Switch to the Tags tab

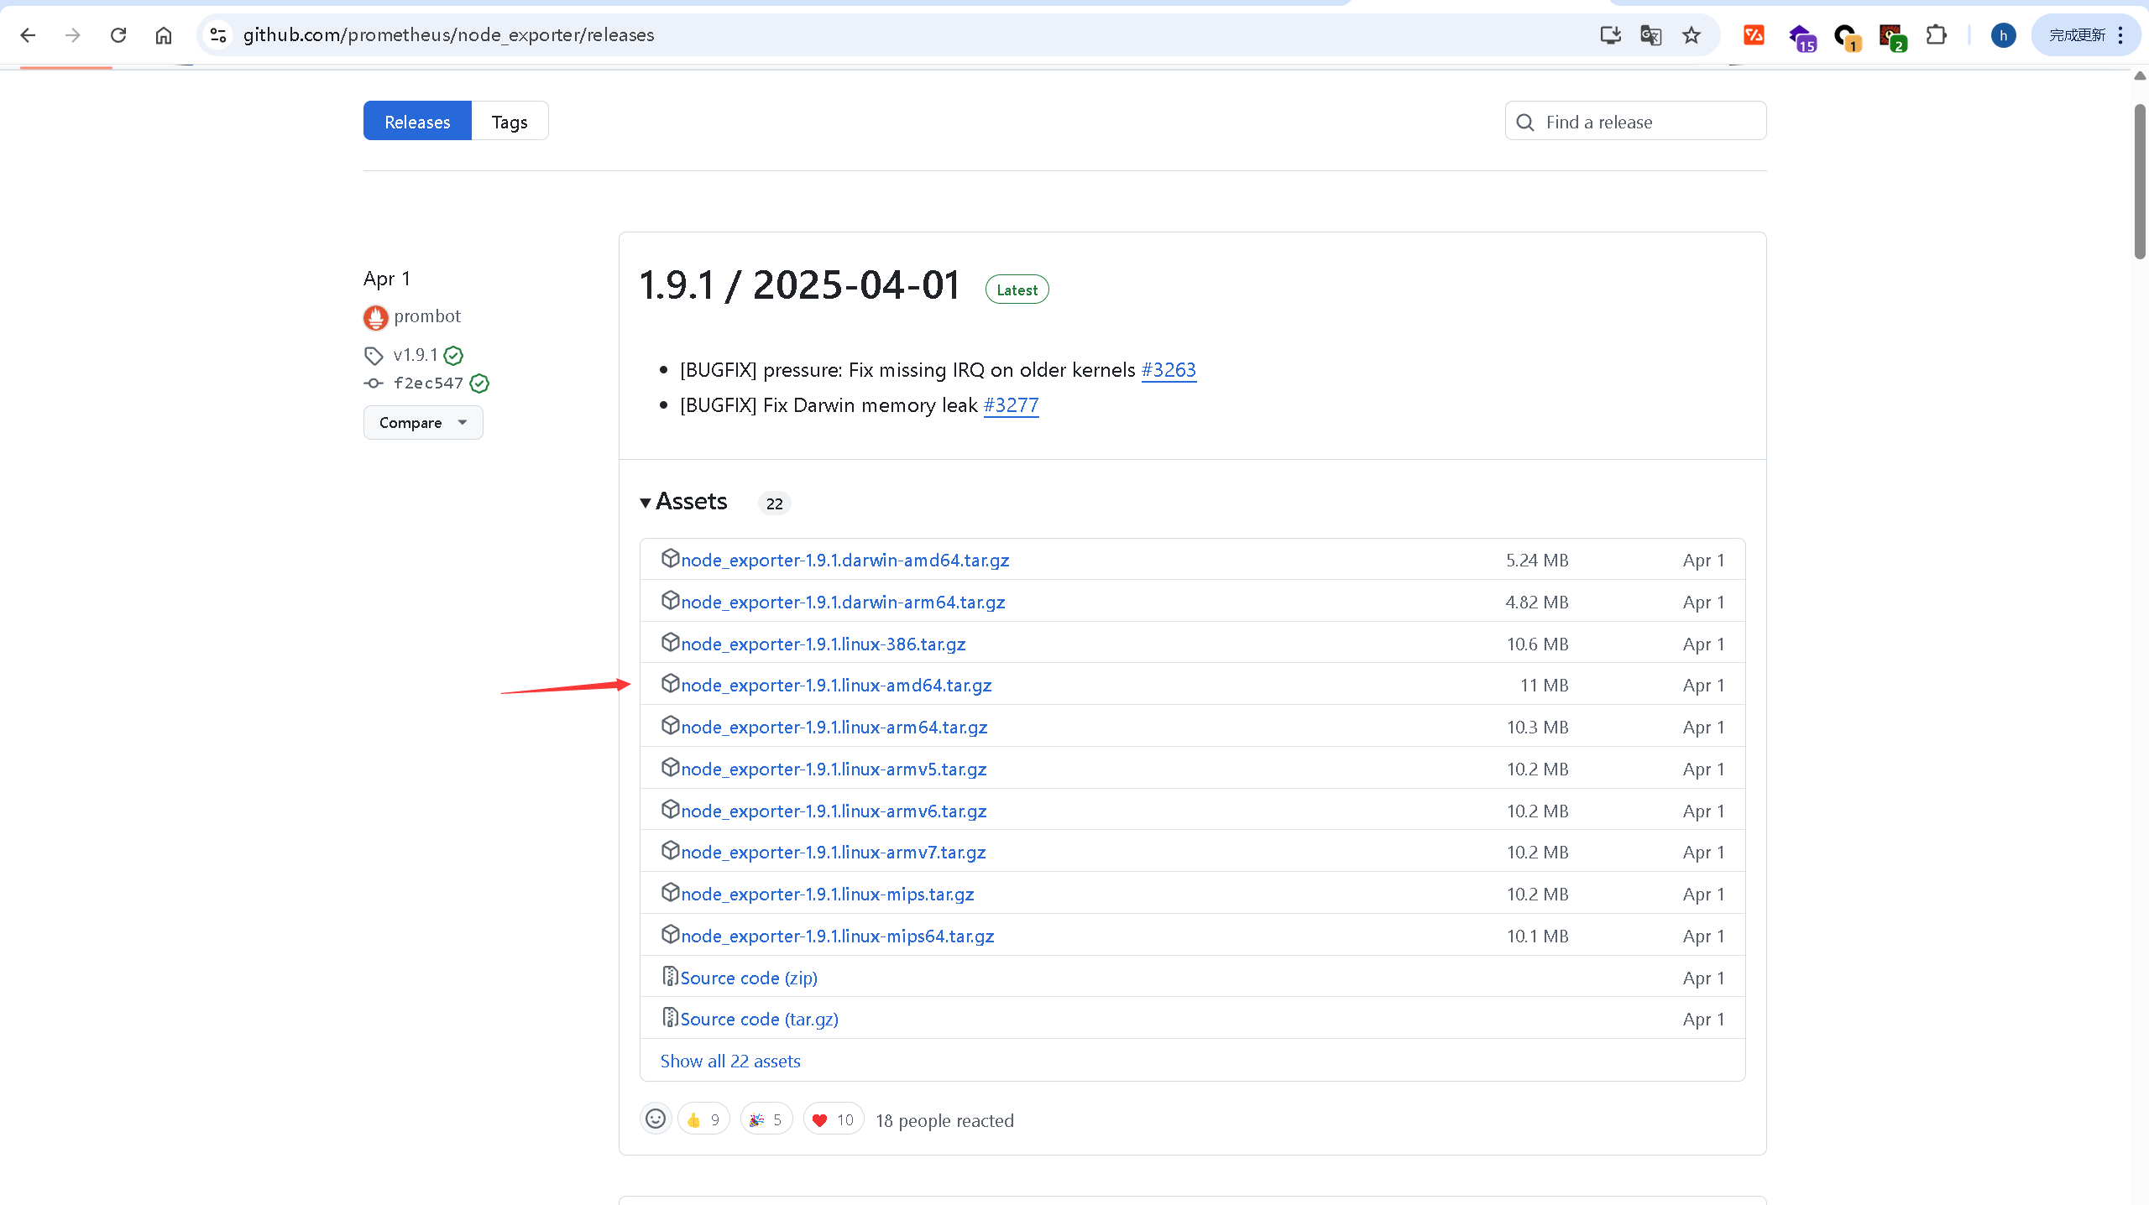click(x=510, y=121)
